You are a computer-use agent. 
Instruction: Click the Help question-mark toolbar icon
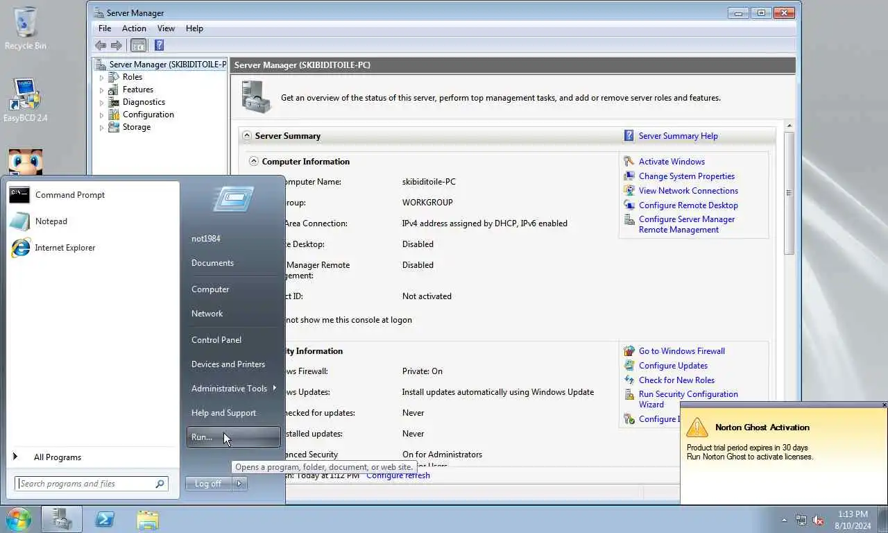[x=159, y=46]
